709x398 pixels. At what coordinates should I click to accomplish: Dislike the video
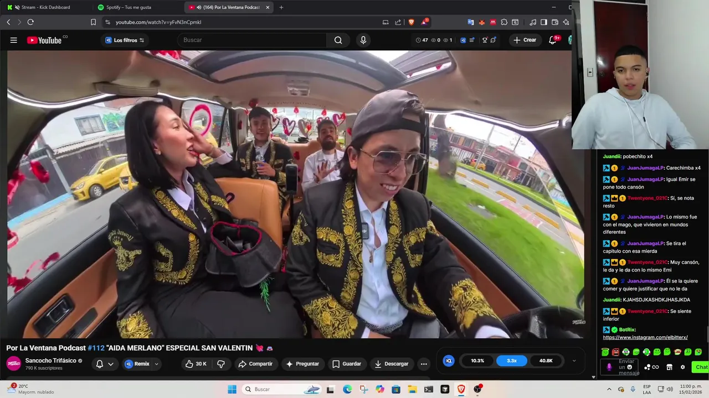(221, 364)
